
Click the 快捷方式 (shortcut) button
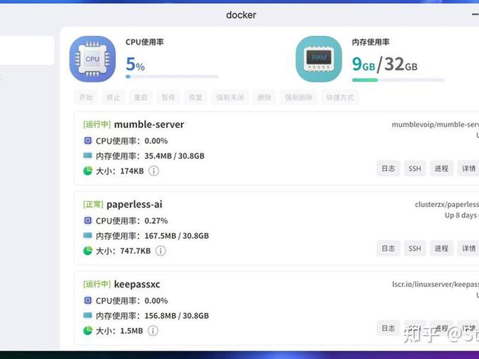click(x=339, y=98)
